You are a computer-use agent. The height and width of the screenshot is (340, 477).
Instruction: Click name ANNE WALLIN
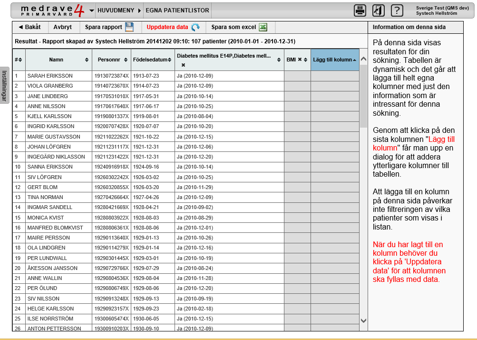[x=45, y=278]
